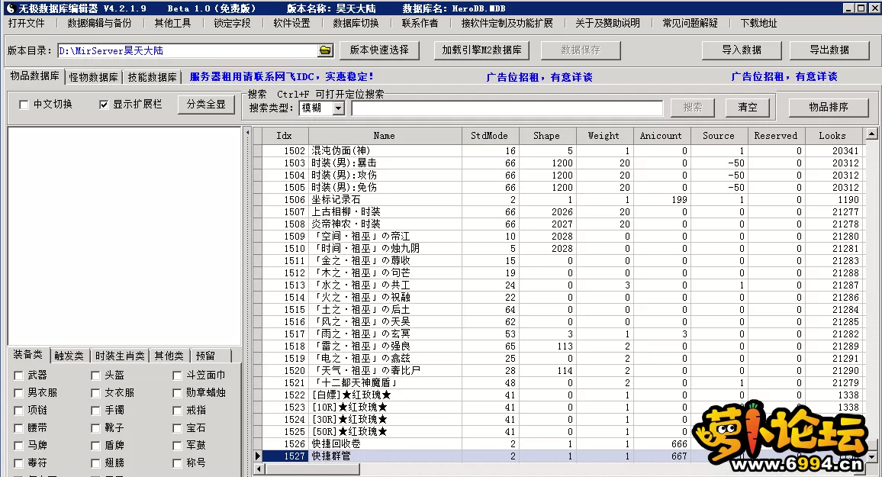Check the 戒指 checkbox
Viewport: 882px width, 477px height.
177,411
